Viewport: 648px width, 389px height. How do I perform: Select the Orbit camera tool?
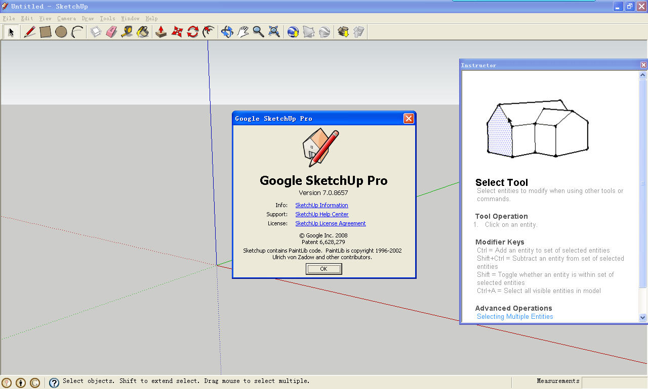point(227,32)
